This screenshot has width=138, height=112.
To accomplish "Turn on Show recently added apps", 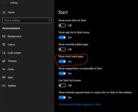I will tap(62, 49).
